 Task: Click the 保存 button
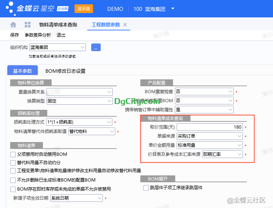pyautogui.click(x=15, y=35)
